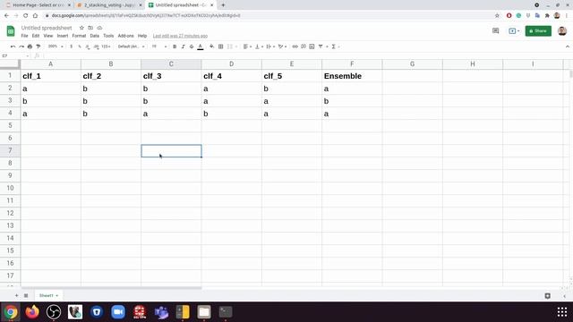Decrease decimal places
Screen dimensions: 573x322
[88, 47]
